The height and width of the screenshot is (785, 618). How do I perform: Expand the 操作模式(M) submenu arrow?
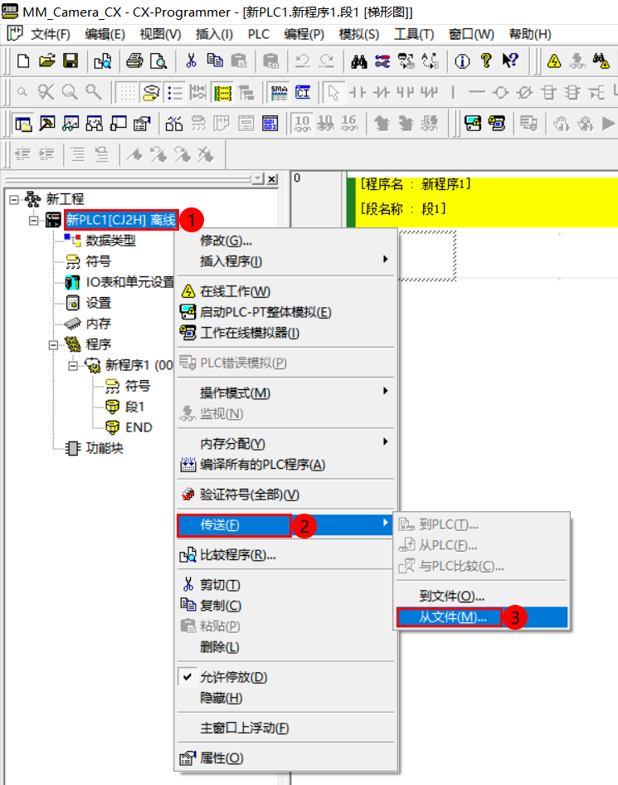pyautogui.click(x=385, y=391)
